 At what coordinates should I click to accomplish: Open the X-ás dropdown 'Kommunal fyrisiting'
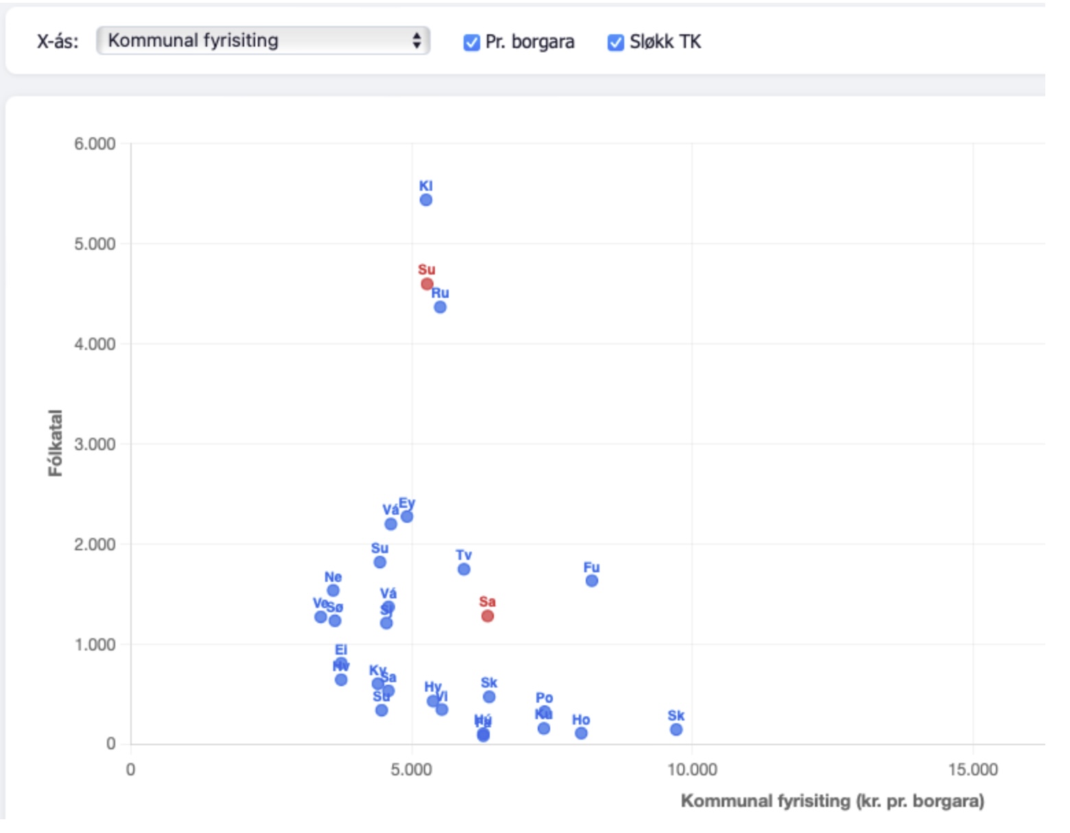coord(263,40)
